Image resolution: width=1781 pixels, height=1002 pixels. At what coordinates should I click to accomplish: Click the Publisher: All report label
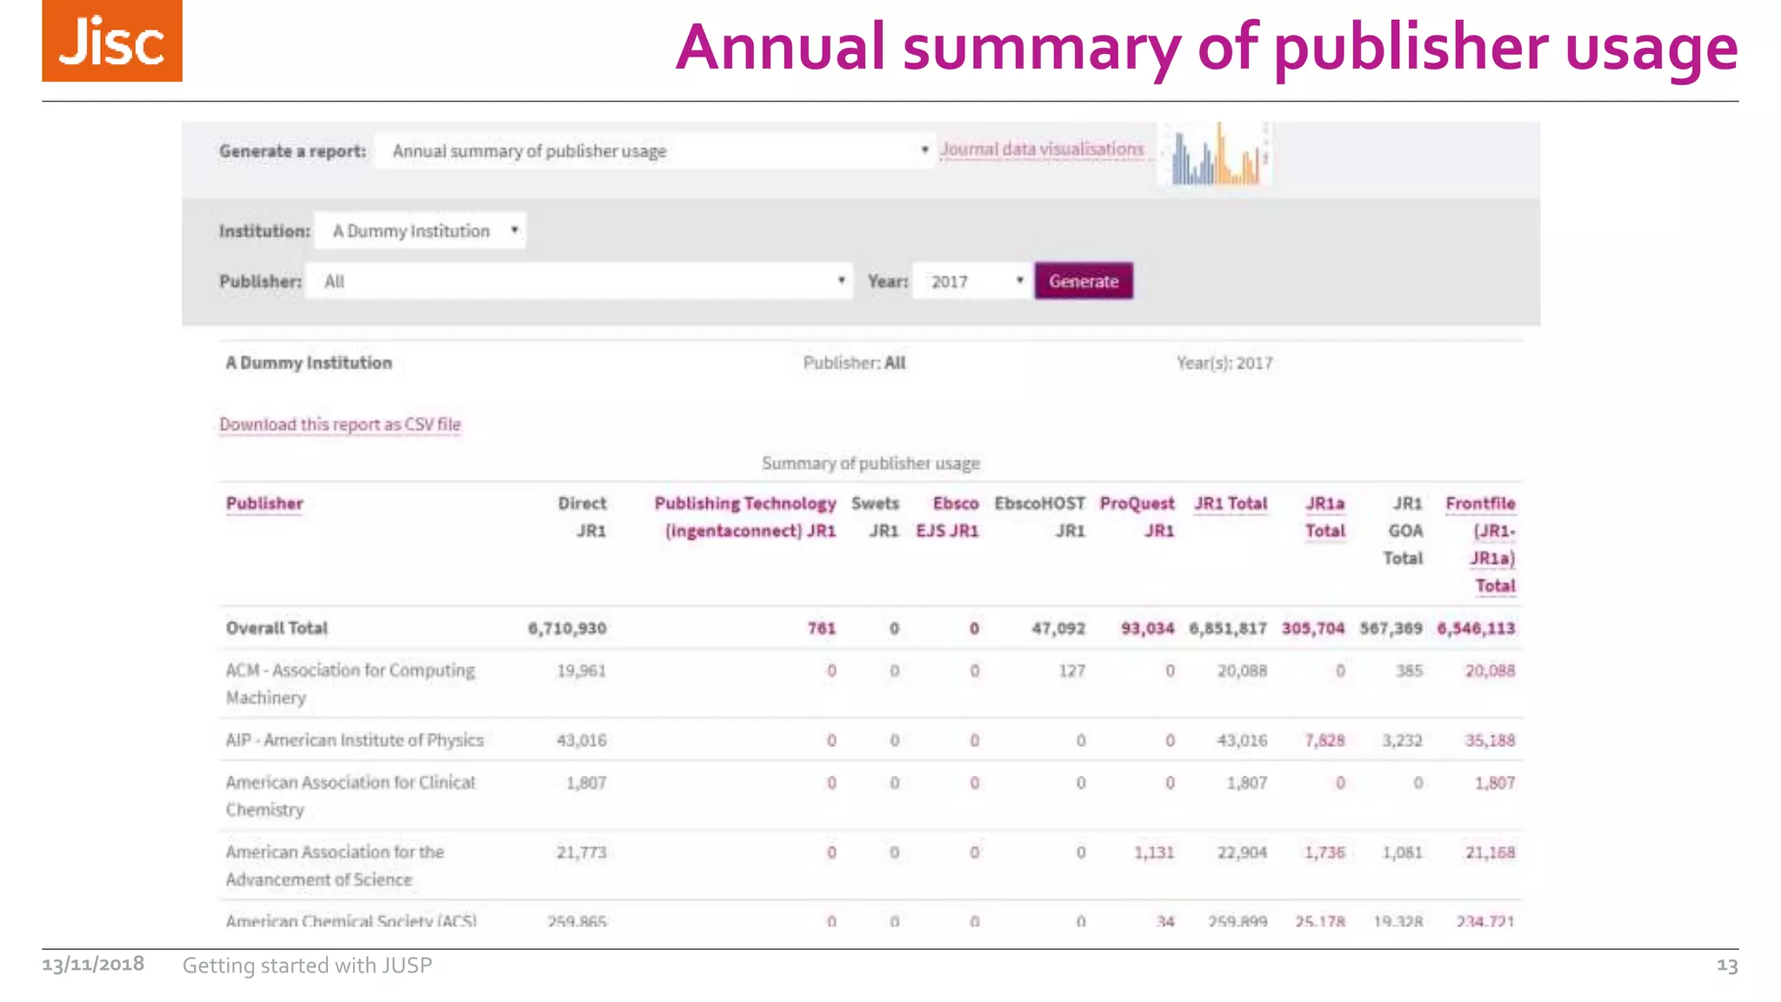point(854,363)
